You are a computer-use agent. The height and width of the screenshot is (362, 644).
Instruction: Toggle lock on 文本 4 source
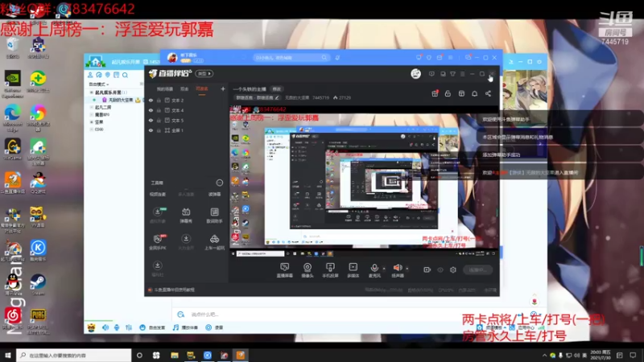[x=159, y=110]
